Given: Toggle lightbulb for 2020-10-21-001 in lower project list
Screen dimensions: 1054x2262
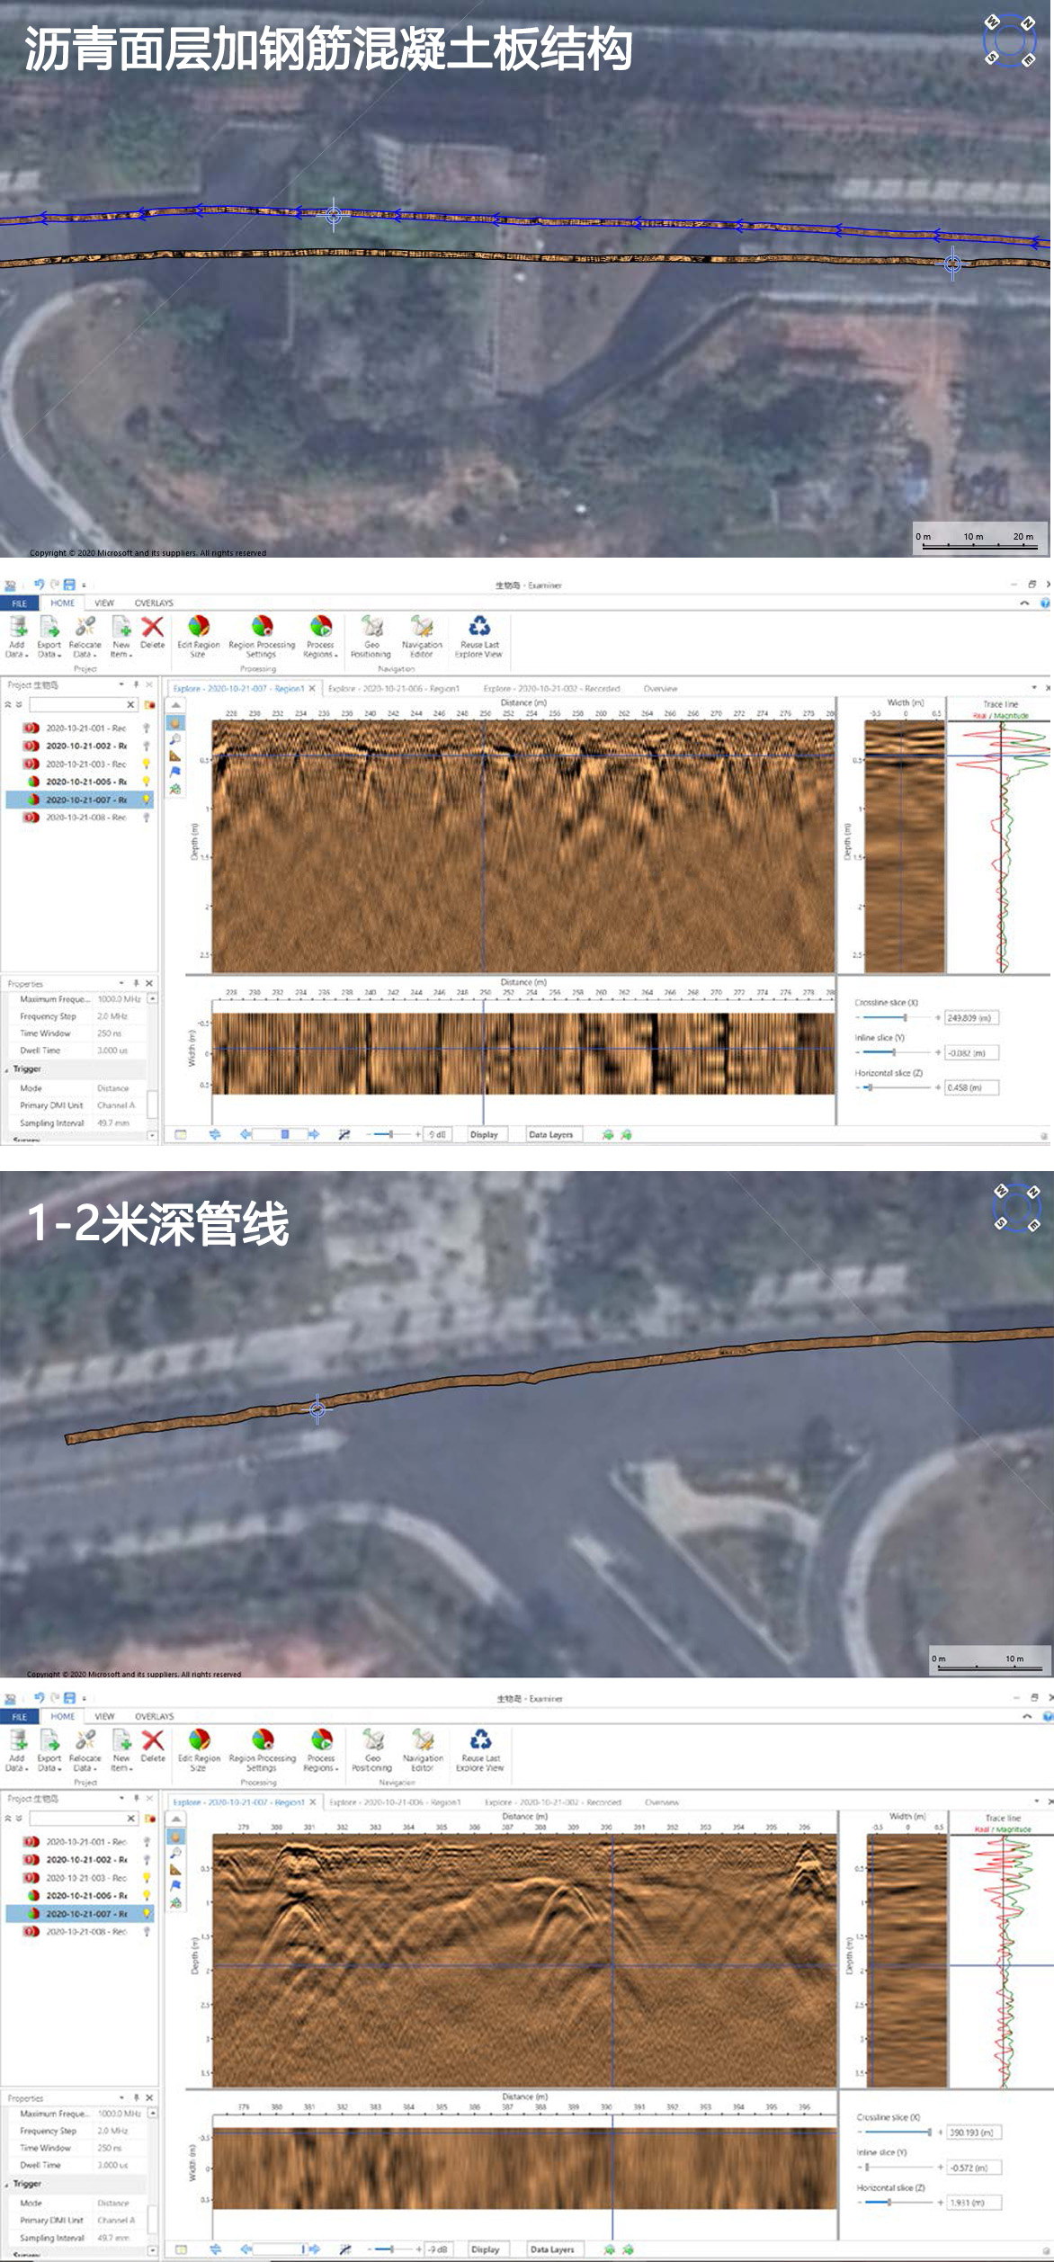Looking at the screenshot, I should 147,1842.
